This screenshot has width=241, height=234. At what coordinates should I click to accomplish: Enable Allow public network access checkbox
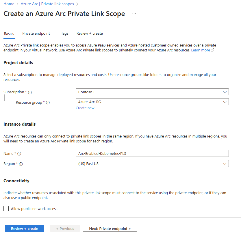(x=6, y=209)
